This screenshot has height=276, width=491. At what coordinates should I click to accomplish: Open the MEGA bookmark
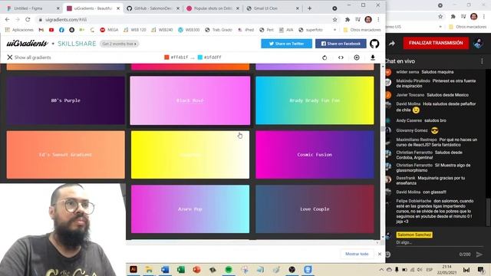click(x=109, y=30)
